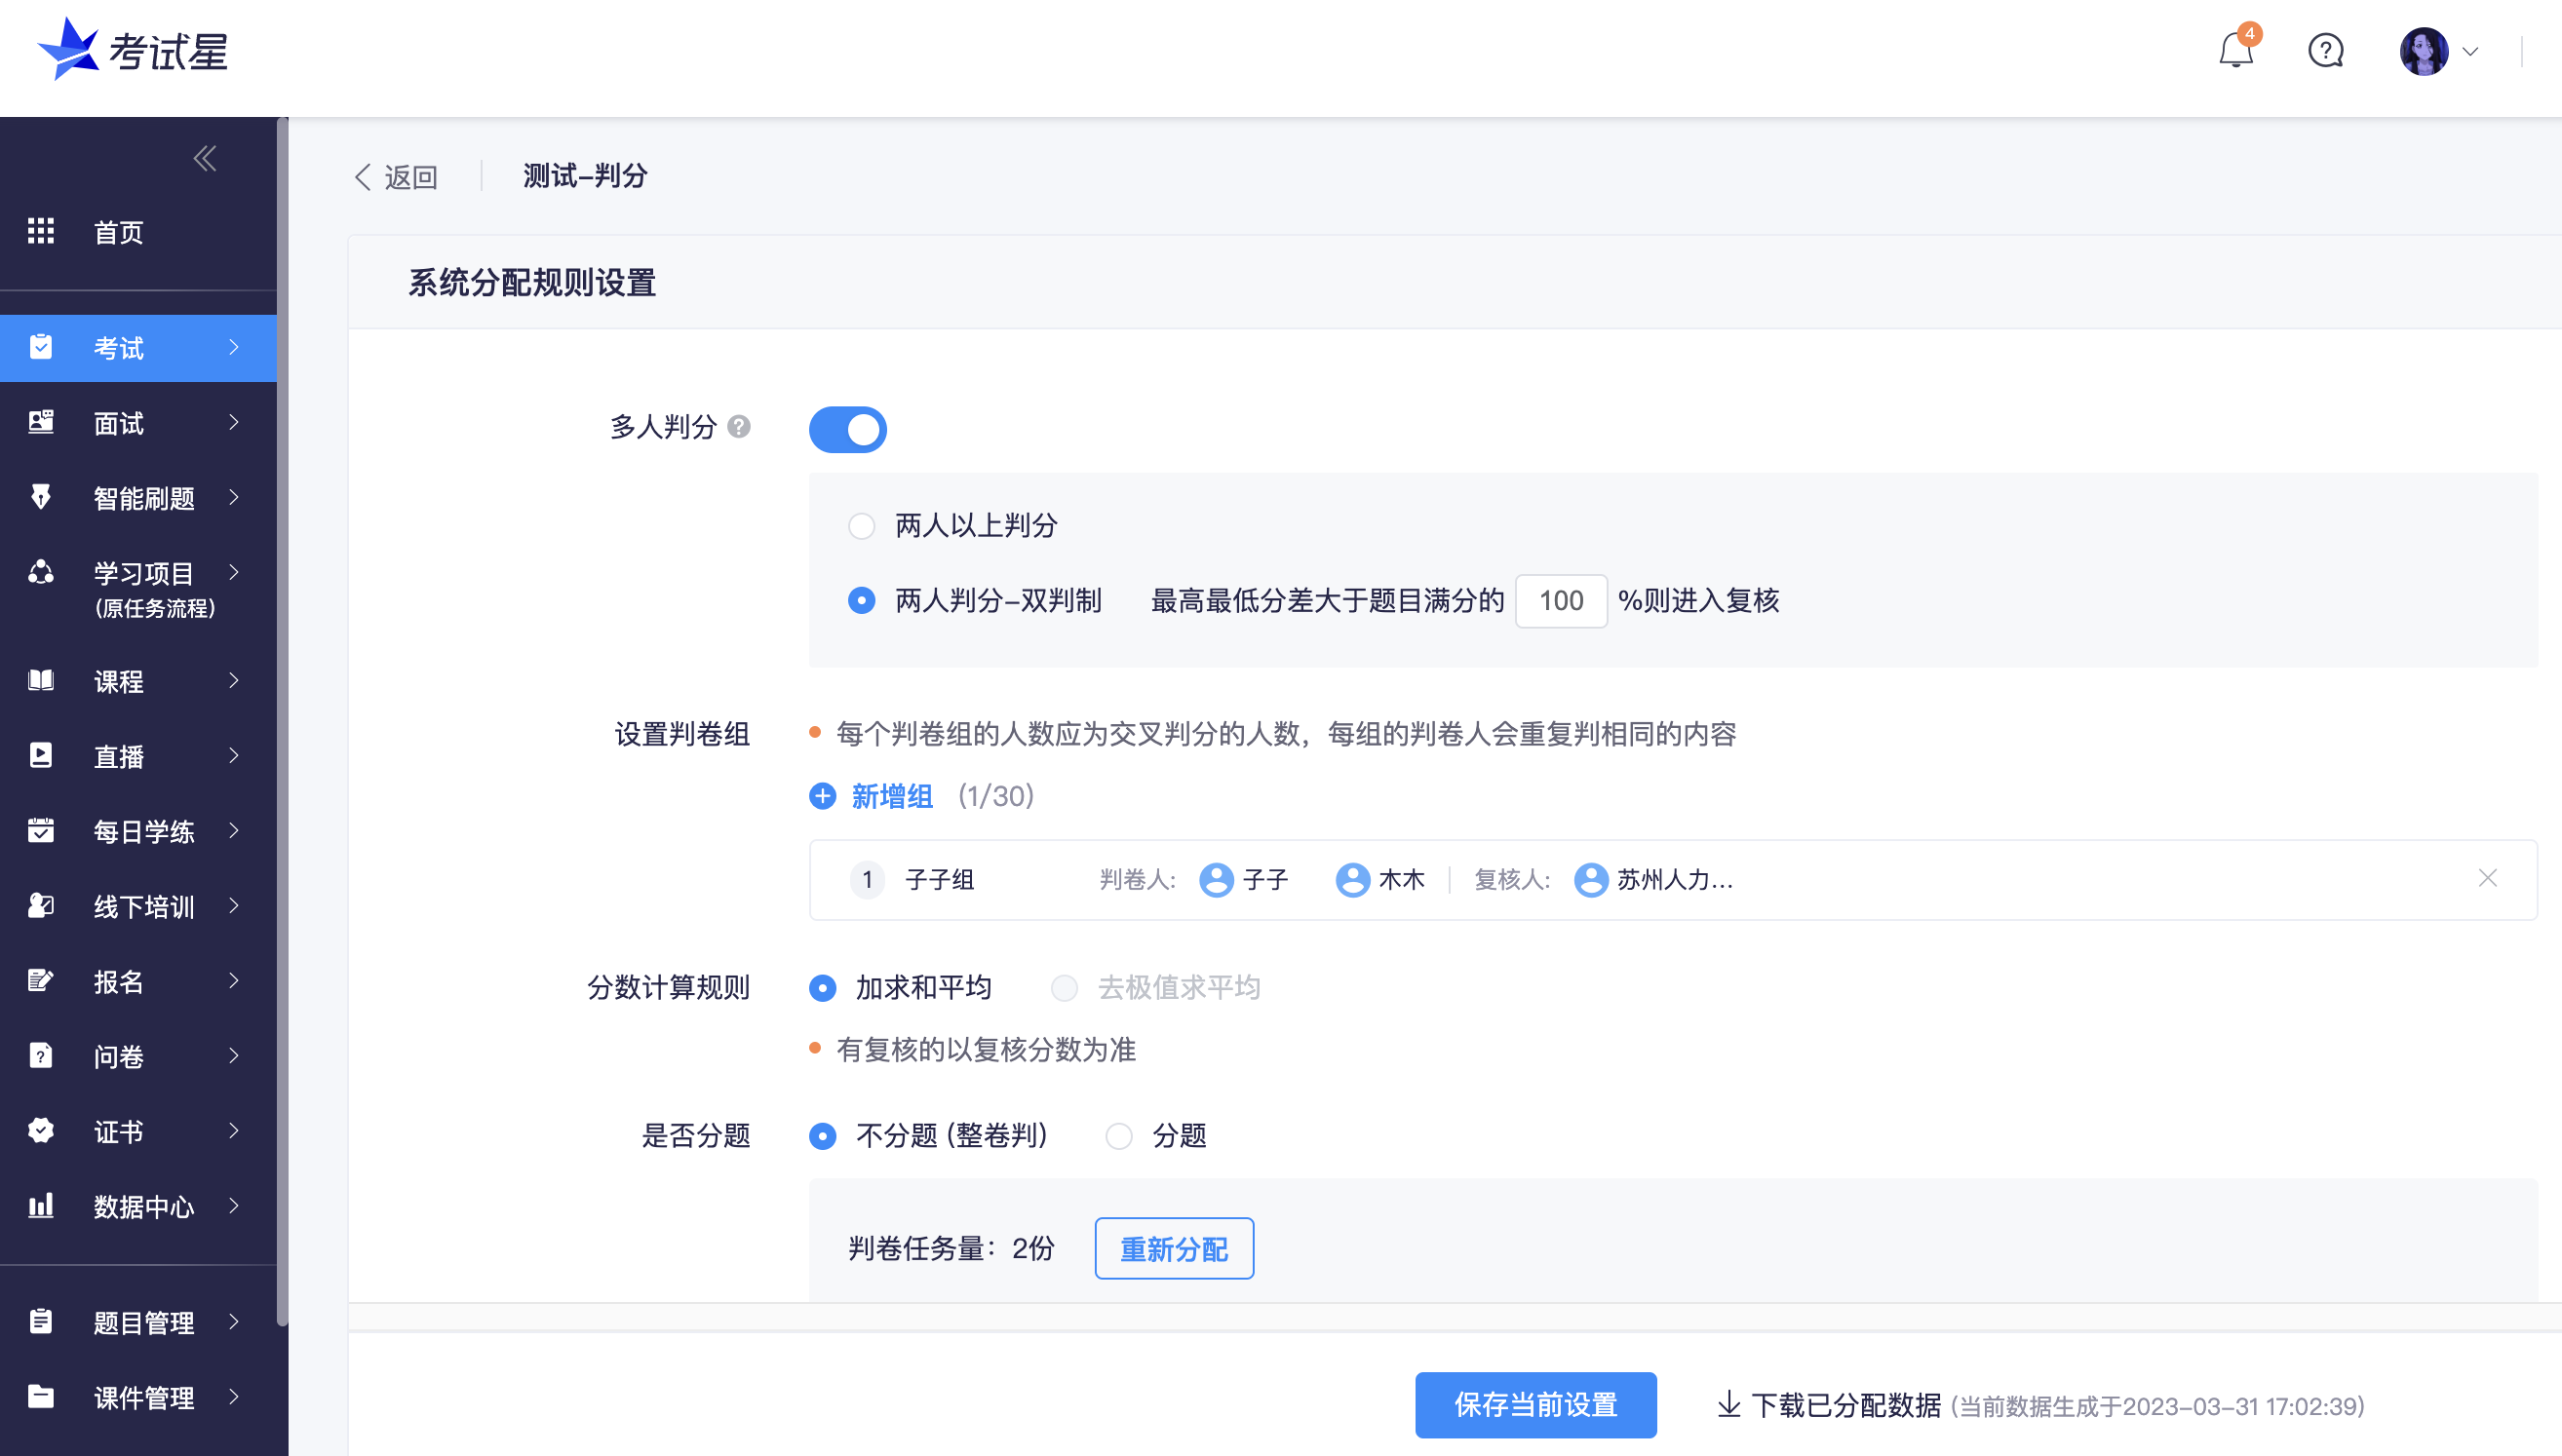This screenshot has height=1456, width=2562.
Task: Click the 子子组 group row name
Action: point(939,880)
